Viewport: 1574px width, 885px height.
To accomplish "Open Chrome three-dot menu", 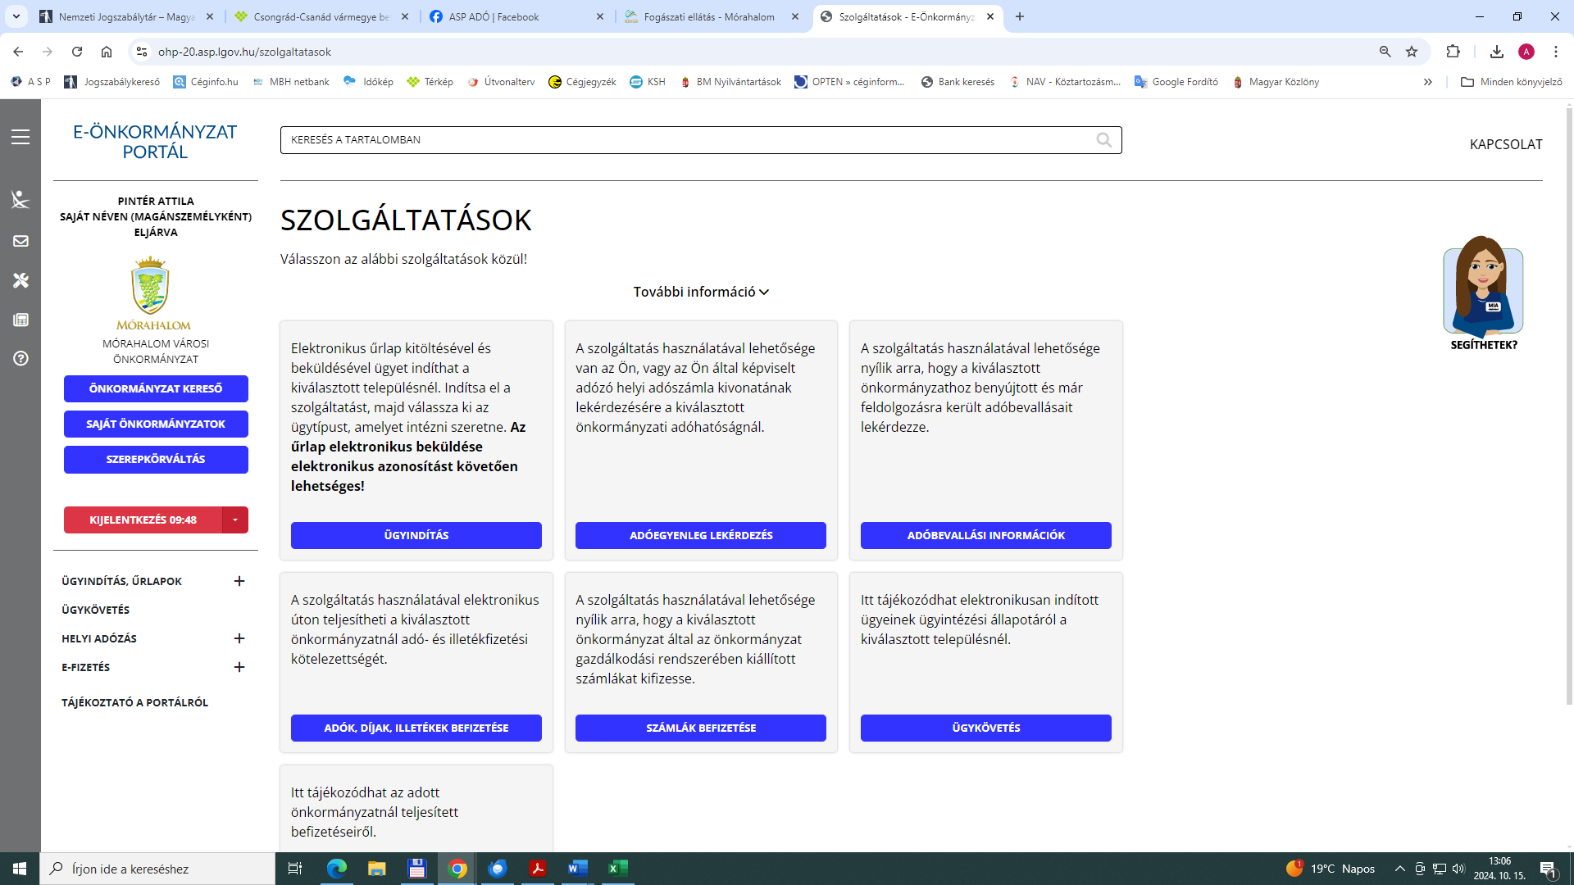I will click(x=1556, y=52).
